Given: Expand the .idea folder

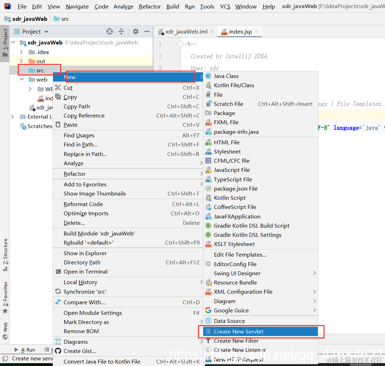Looking at the screenshot, I should (x=21, y=52).
